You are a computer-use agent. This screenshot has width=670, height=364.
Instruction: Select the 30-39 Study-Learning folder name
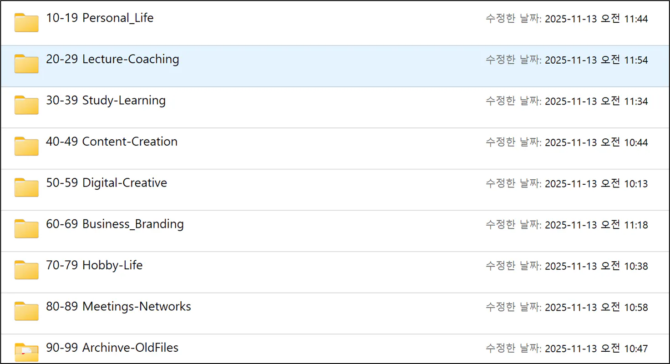[106, 101]
